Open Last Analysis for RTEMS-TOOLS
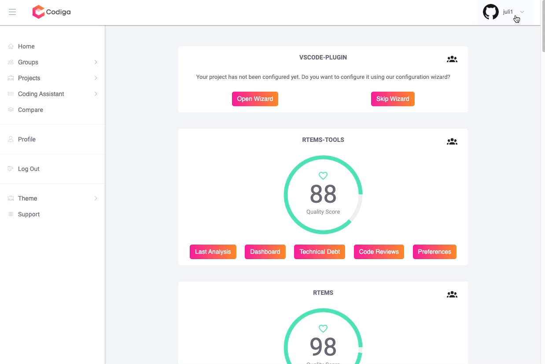Viewport: 545px width, 364px height. [x=213, y=252]
